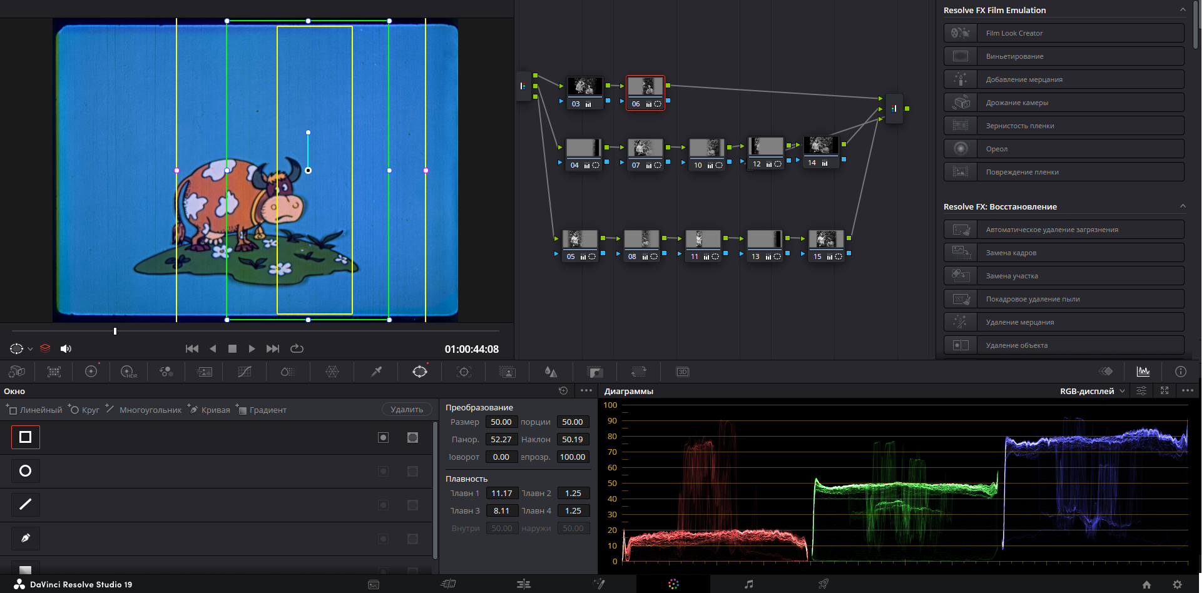Open the Qualifier eyedropper palette

tap(376, 372)
